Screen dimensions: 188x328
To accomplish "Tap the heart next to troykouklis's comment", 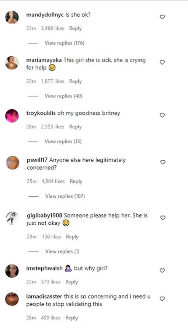I will point(162,115).
